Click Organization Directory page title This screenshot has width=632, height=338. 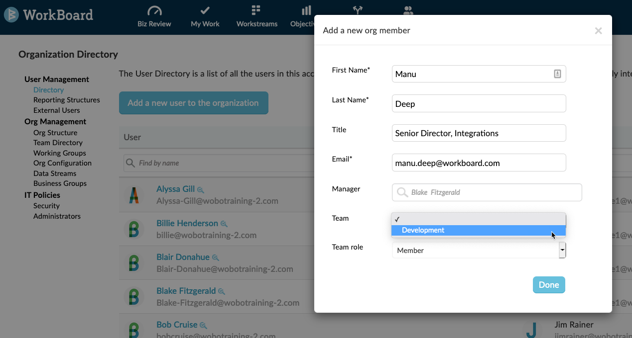[68, 55]
